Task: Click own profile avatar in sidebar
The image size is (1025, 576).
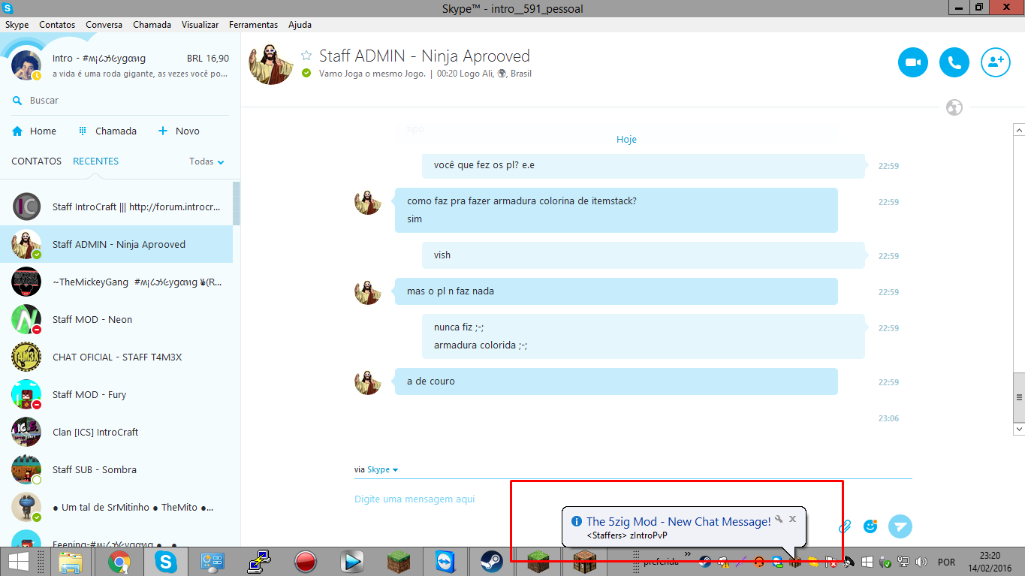Action: click(x=26, y=65)
